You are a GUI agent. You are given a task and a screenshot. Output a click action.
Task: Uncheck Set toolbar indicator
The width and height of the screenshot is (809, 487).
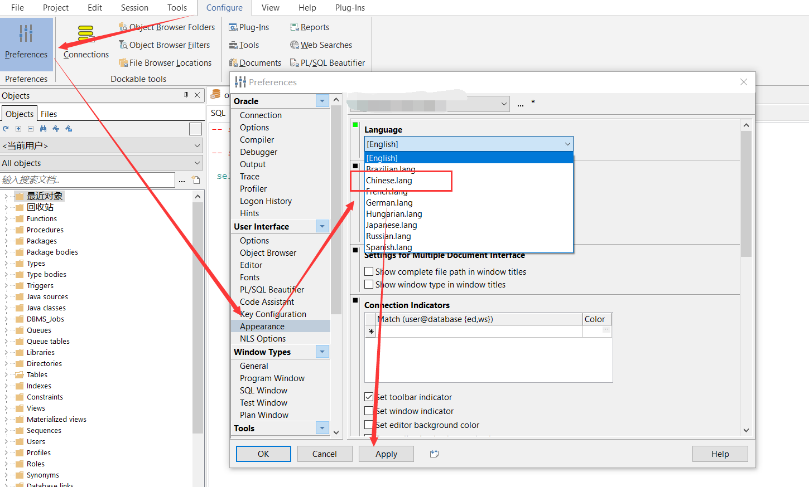point(369,397)
